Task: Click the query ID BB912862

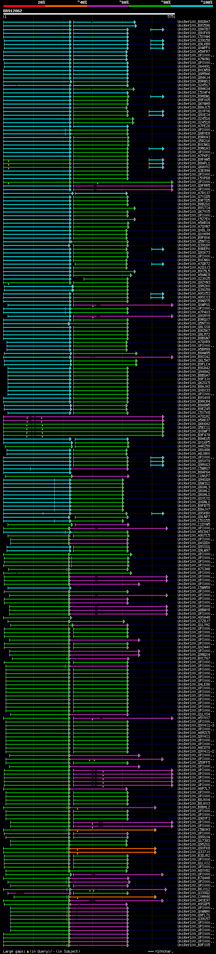Action: tap(12, 11)
